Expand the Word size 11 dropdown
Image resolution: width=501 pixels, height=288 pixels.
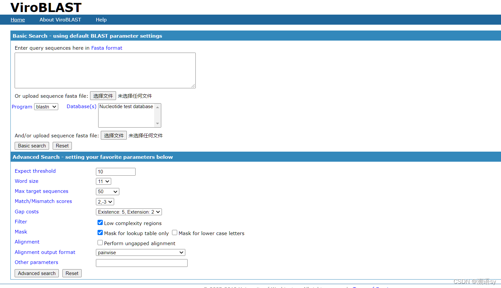tap(104, 182)
